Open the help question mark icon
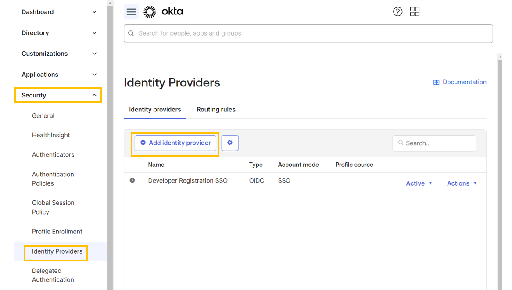Viewport: 512px width, 290px height. 397,11
